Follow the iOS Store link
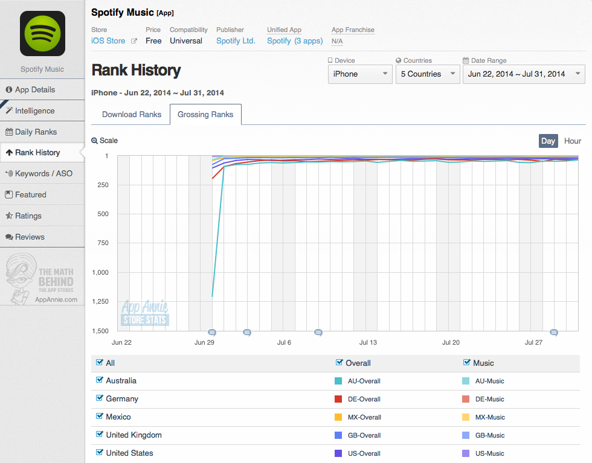592x463 pixels. coord(108,41)
